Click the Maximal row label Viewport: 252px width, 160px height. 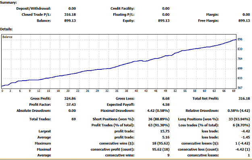point(44,150)
